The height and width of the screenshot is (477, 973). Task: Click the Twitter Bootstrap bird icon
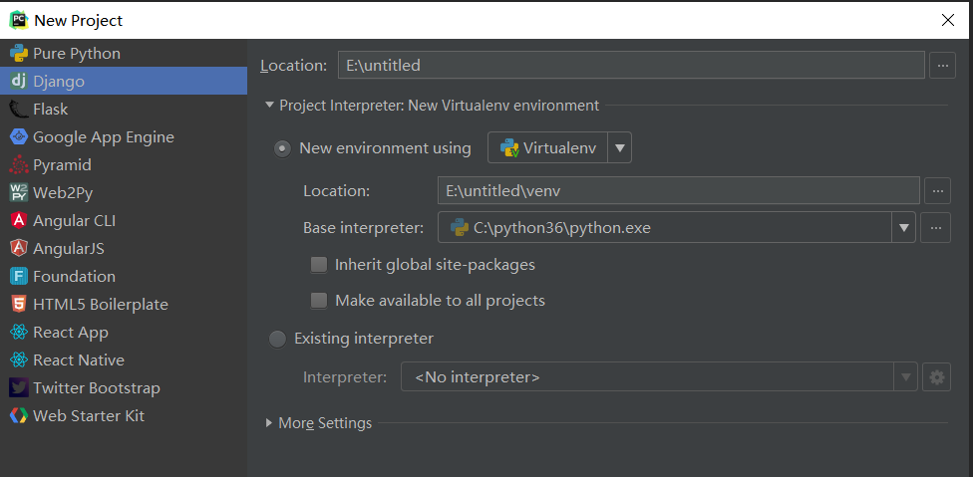19,387
